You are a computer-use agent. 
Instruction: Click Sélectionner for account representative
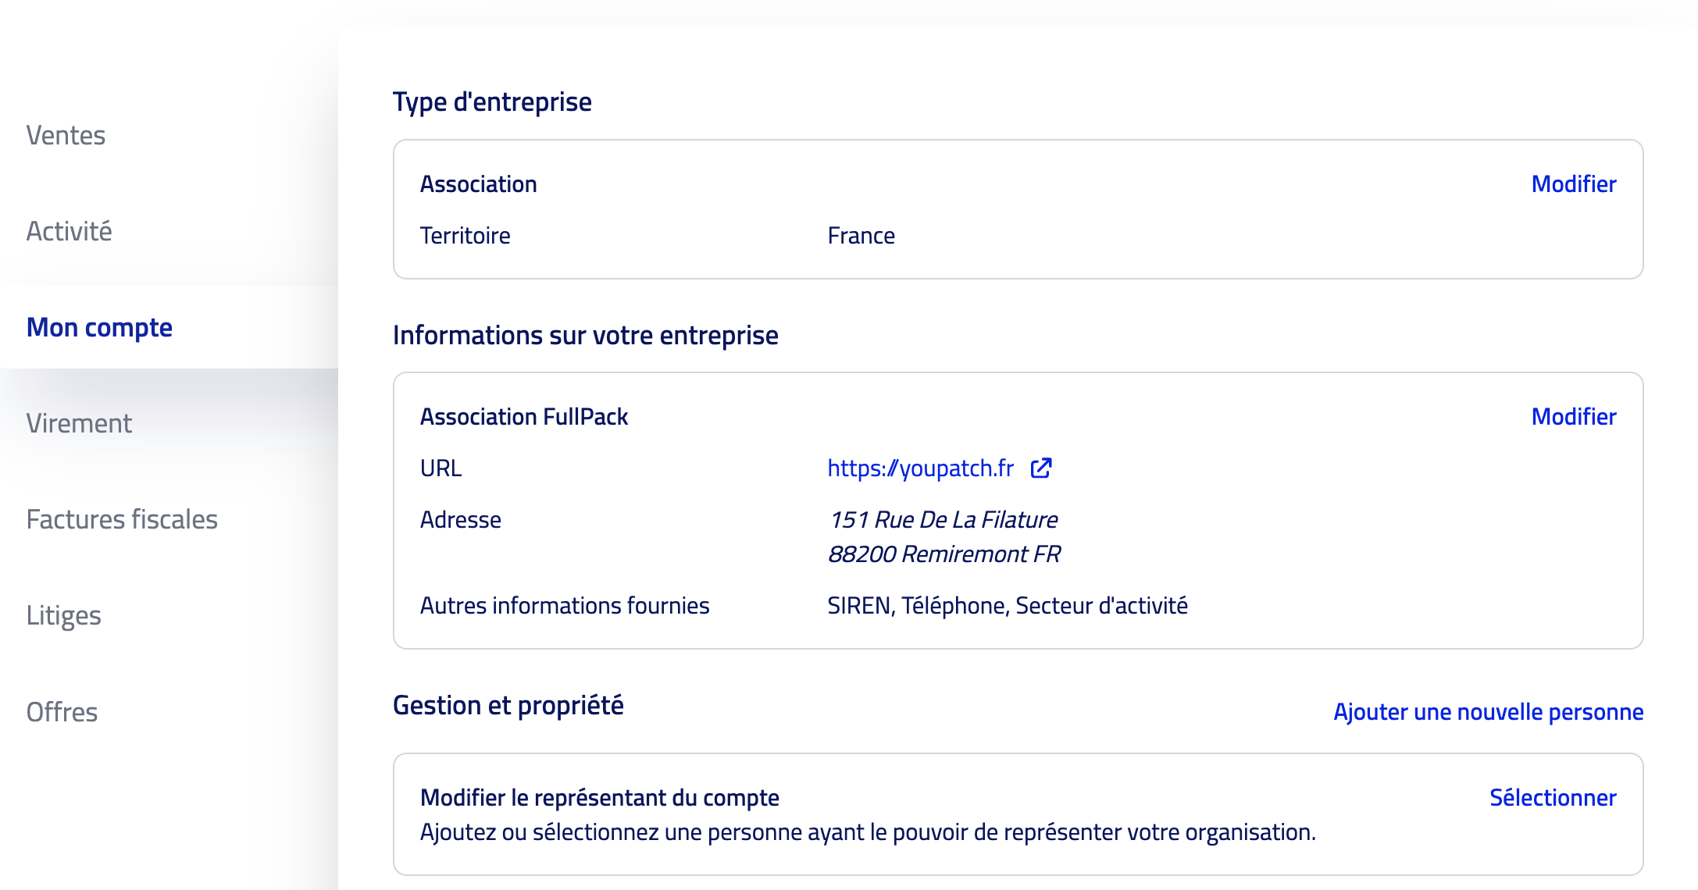1552,797
